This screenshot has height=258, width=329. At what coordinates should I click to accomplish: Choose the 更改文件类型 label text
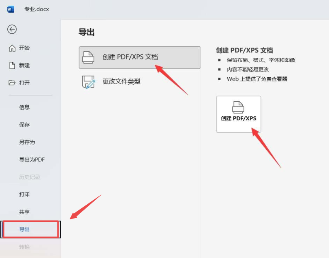tap(121, 81)
